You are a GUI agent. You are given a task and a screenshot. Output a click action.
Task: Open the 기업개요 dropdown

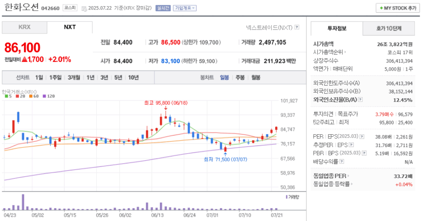tap(185, 8)
